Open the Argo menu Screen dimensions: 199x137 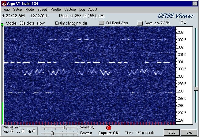coord(6,10)
